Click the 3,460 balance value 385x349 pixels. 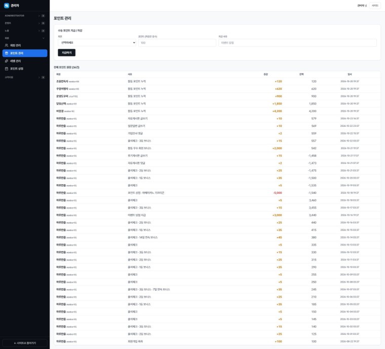(313, 200)
